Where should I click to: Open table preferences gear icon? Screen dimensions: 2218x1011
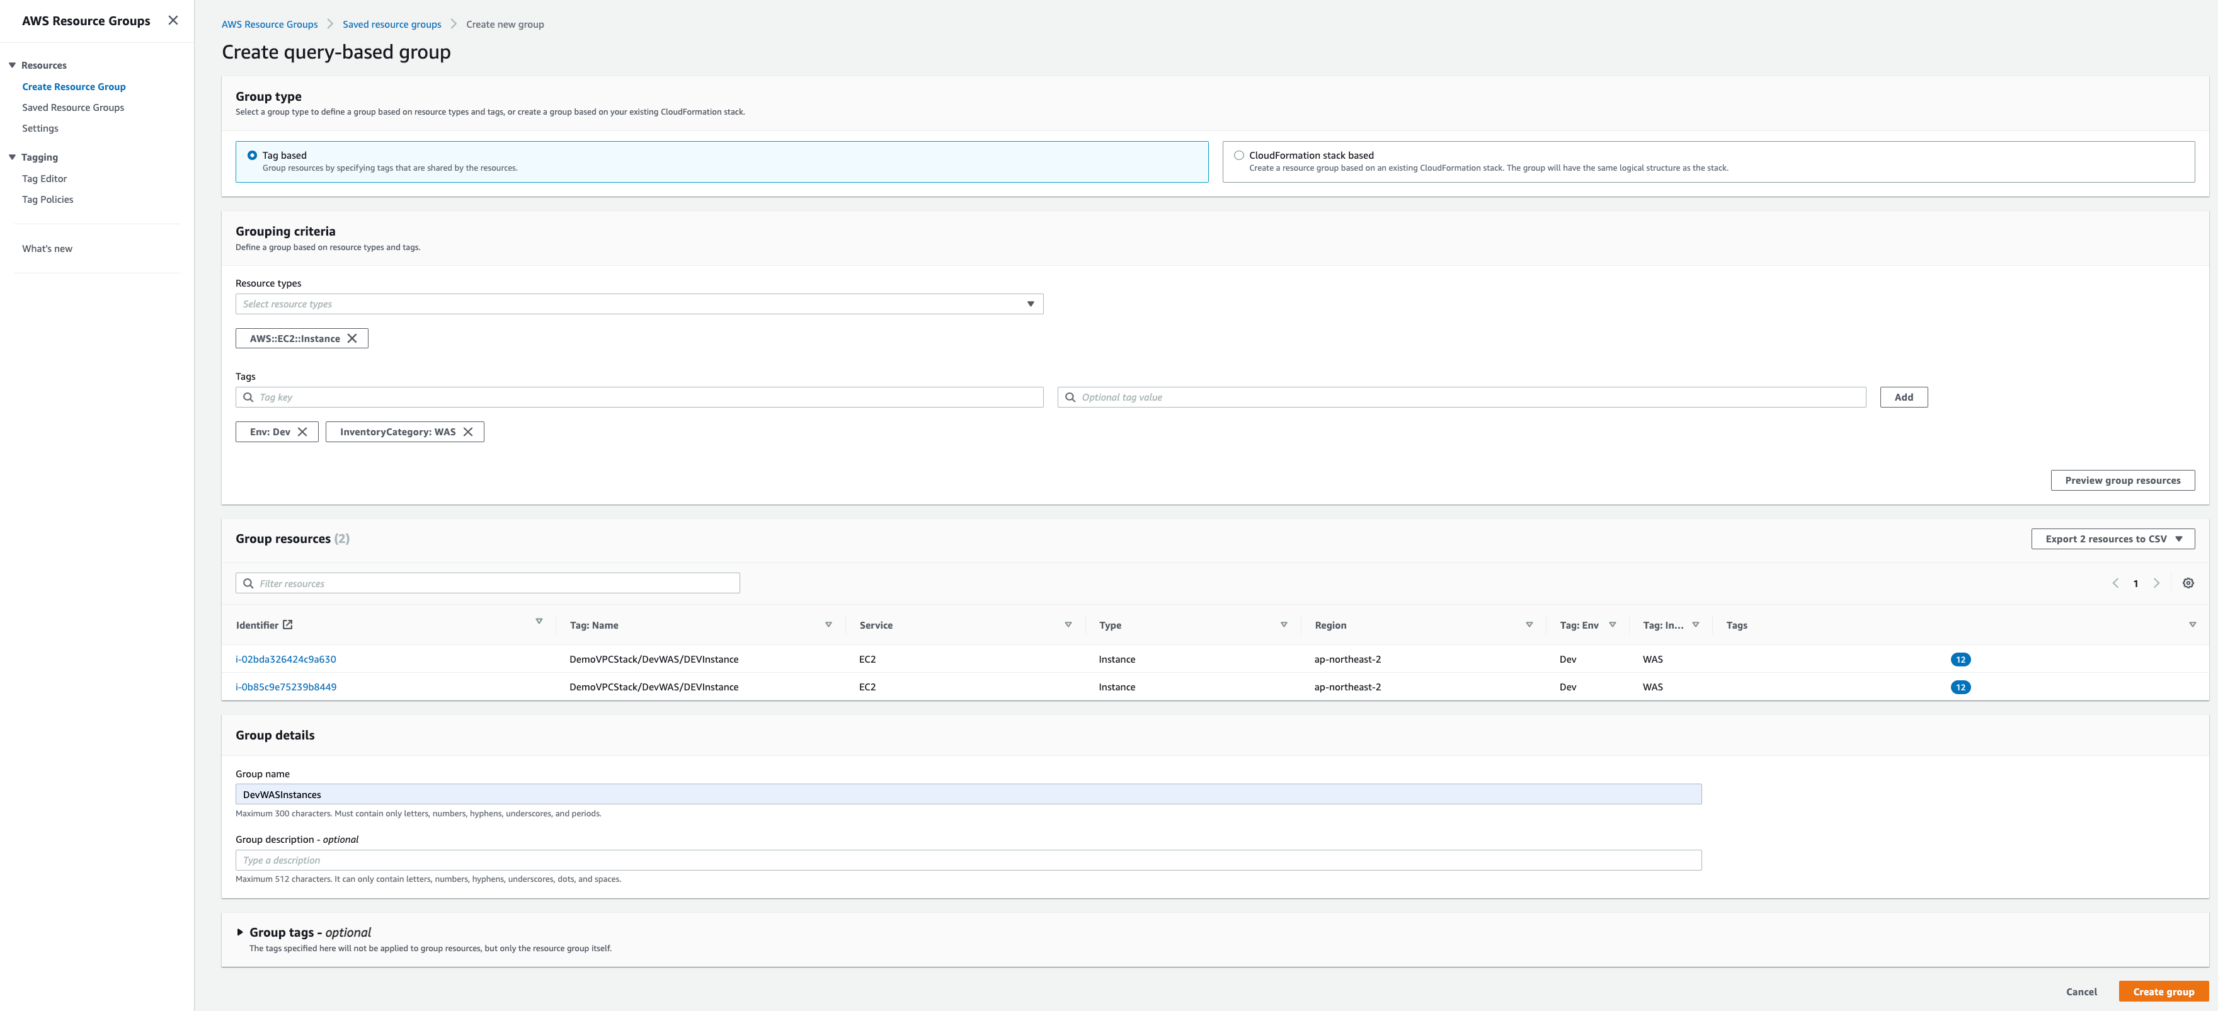[x=2188, y=583]
